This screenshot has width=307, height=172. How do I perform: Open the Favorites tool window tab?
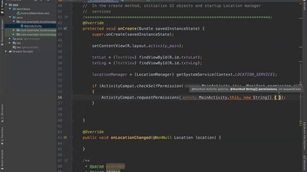coord(2,136)
